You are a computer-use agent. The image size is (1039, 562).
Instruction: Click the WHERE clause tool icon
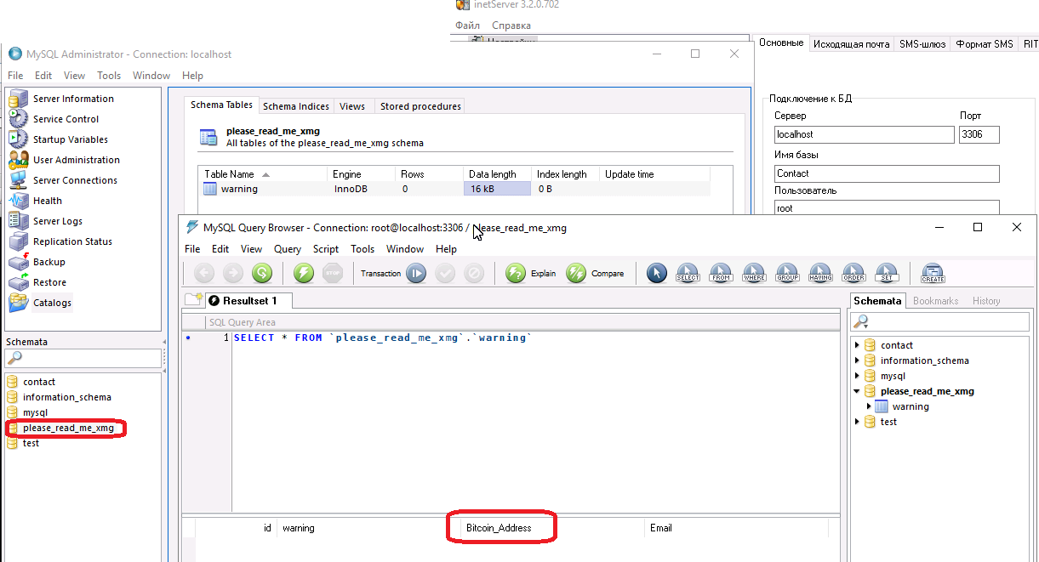point(754,273)
